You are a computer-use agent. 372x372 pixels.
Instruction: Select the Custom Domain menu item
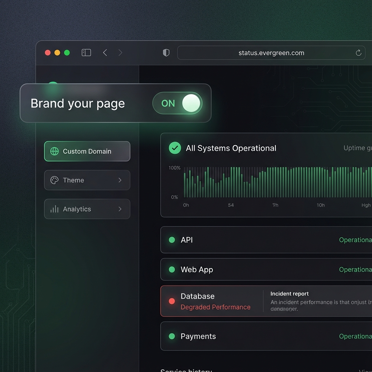point(87,151)
